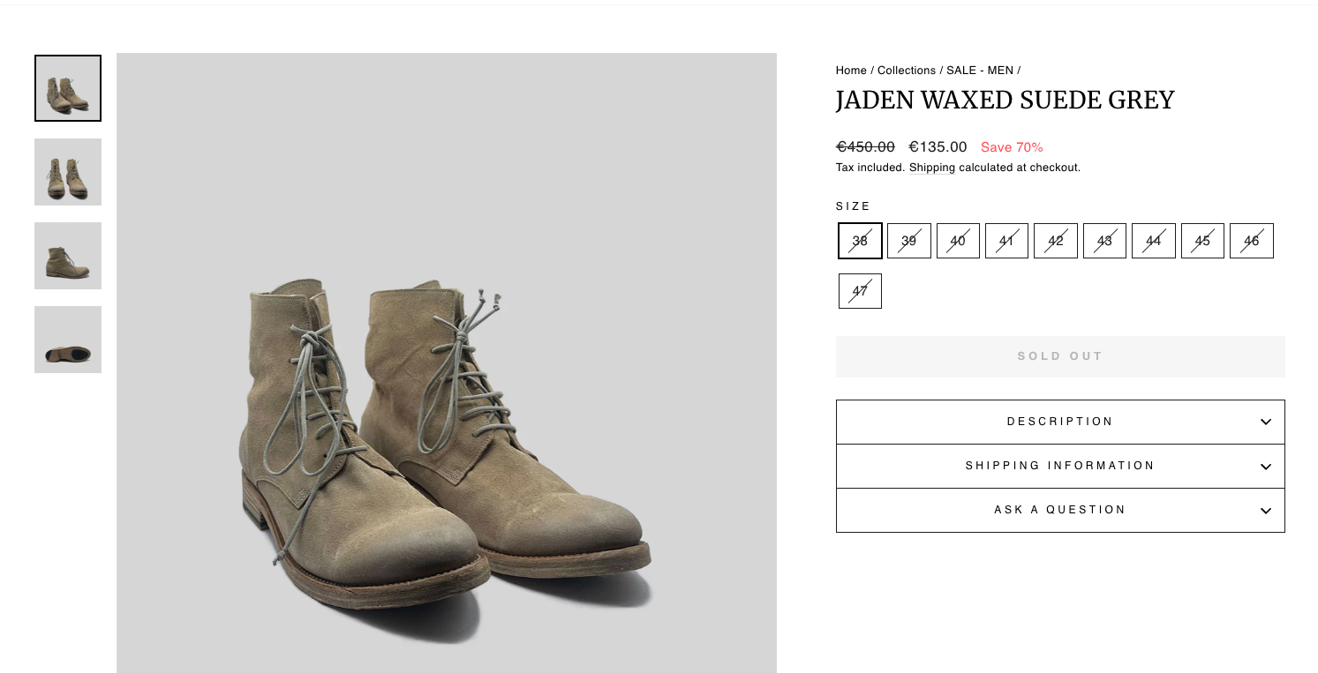Pick size 46 option
Image resolution: width=1318 pixels, height=673 pixels.
(x=1252, y=241)
